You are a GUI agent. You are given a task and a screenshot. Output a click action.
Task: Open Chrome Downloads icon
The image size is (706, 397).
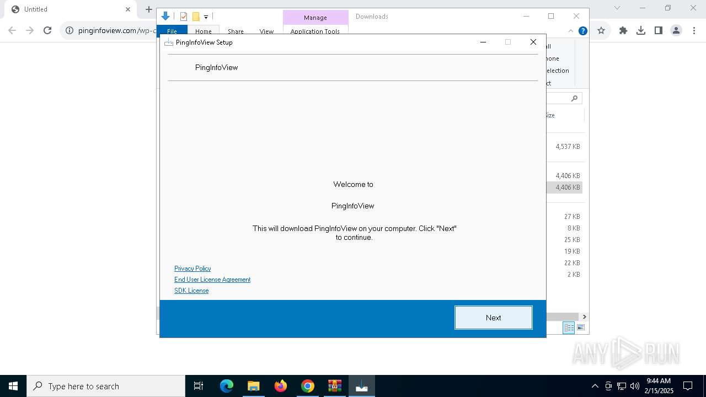641,31
